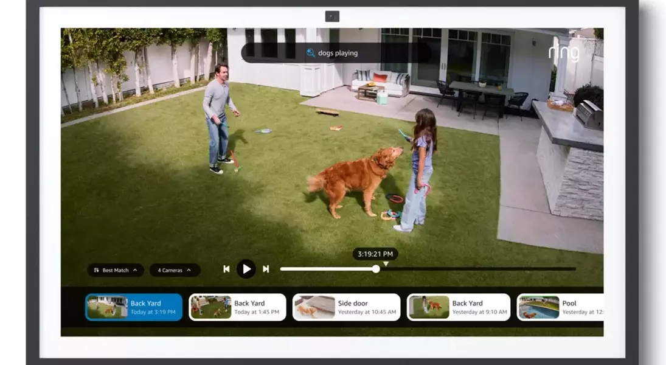Skip to the next clip

click(266, 269)
